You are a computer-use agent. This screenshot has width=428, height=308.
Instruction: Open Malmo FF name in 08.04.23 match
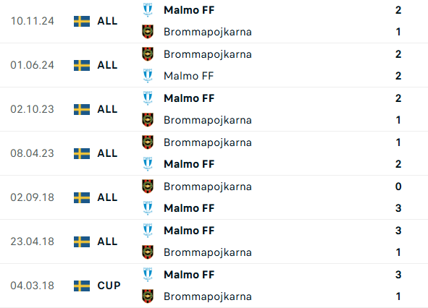[x=189, y=164]
